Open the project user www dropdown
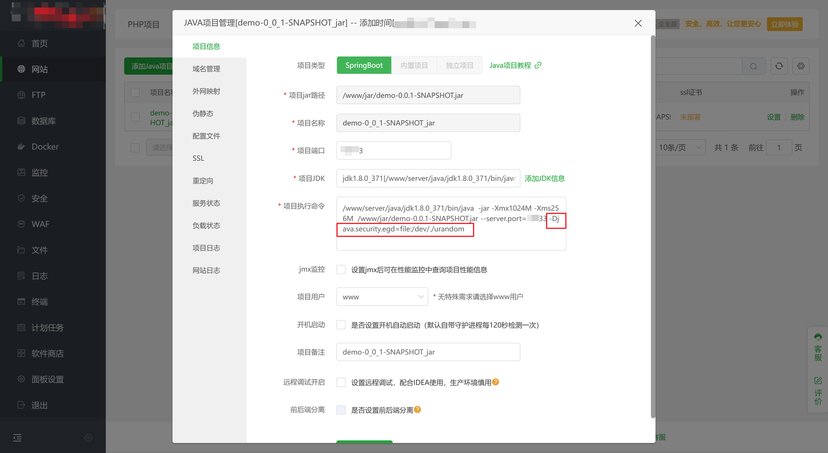Viewport: 828px width, 453px height. point(382,297)
